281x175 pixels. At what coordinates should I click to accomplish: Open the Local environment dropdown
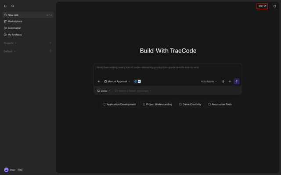104,91
